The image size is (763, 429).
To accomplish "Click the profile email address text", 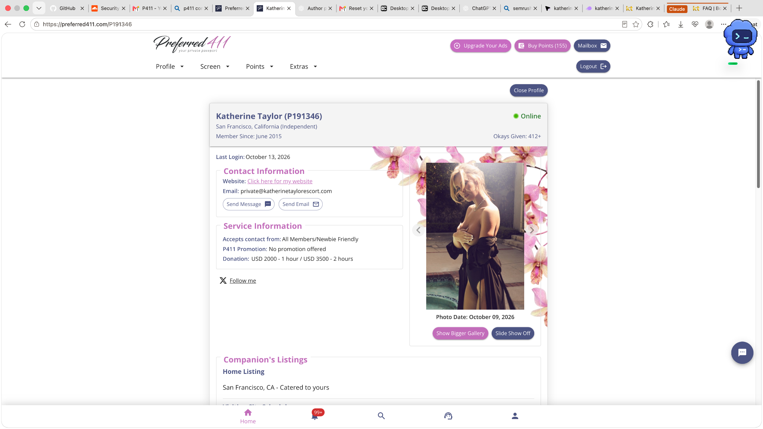I will (x=286, y=191).
